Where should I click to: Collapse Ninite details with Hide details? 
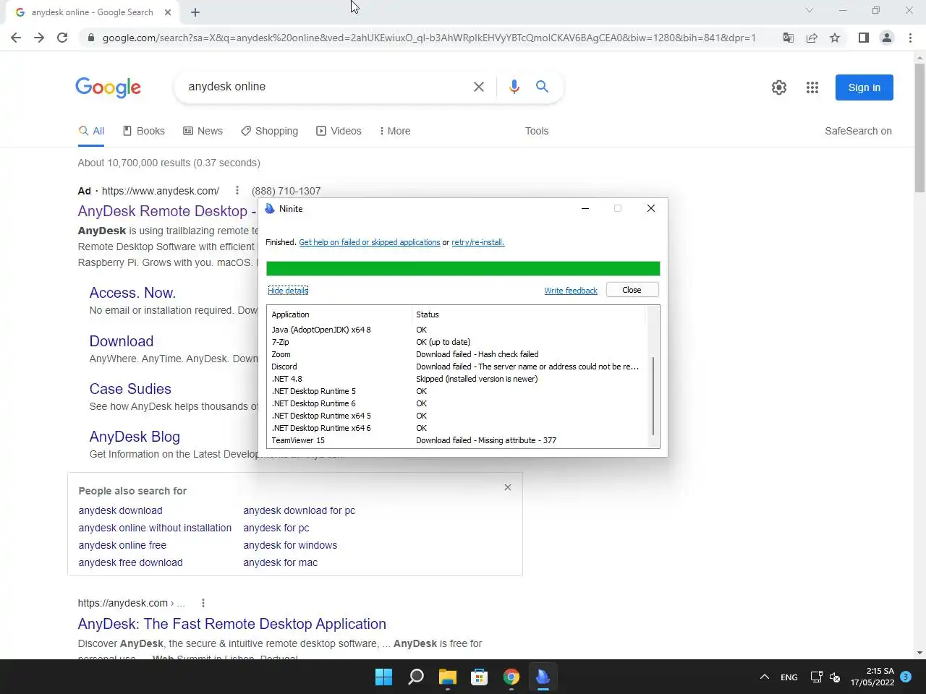(288, 291)
